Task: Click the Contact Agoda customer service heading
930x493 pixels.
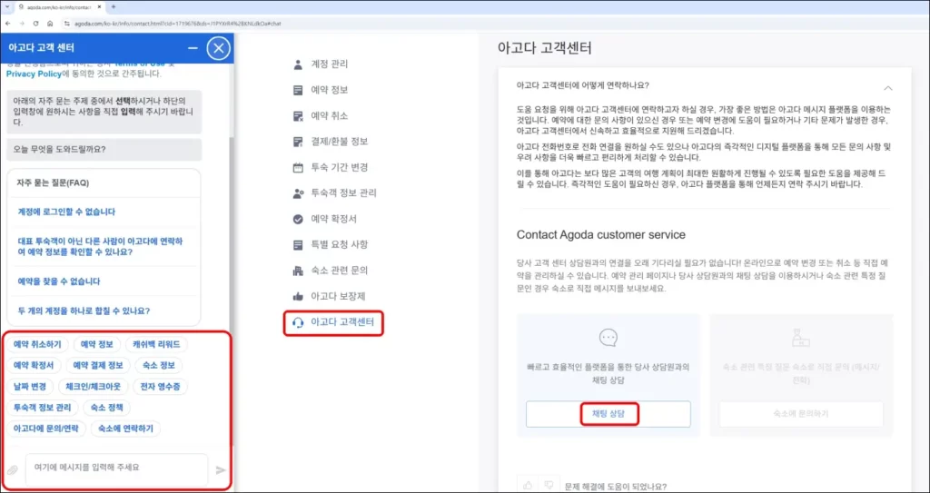Action: tap(601, 235)
